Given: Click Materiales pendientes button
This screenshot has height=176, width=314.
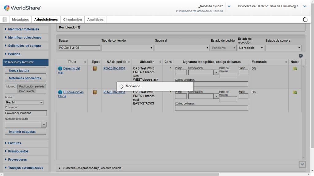Looking at the screenshot, I should tap(25, 78).
